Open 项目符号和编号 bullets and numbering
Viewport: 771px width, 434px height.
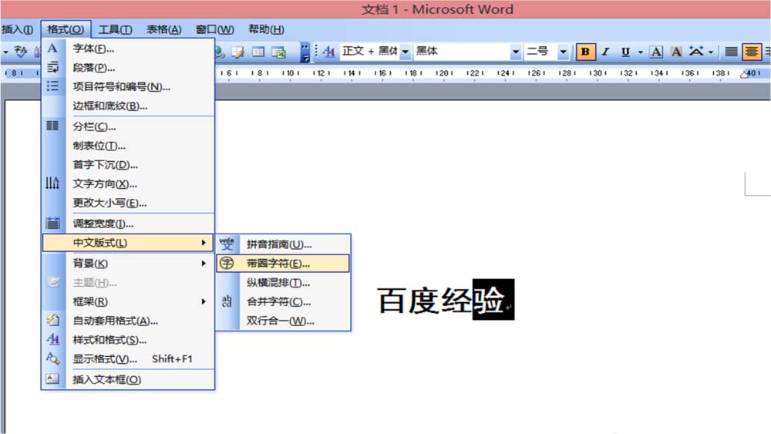pyautogui.click(x=121, y=87)
